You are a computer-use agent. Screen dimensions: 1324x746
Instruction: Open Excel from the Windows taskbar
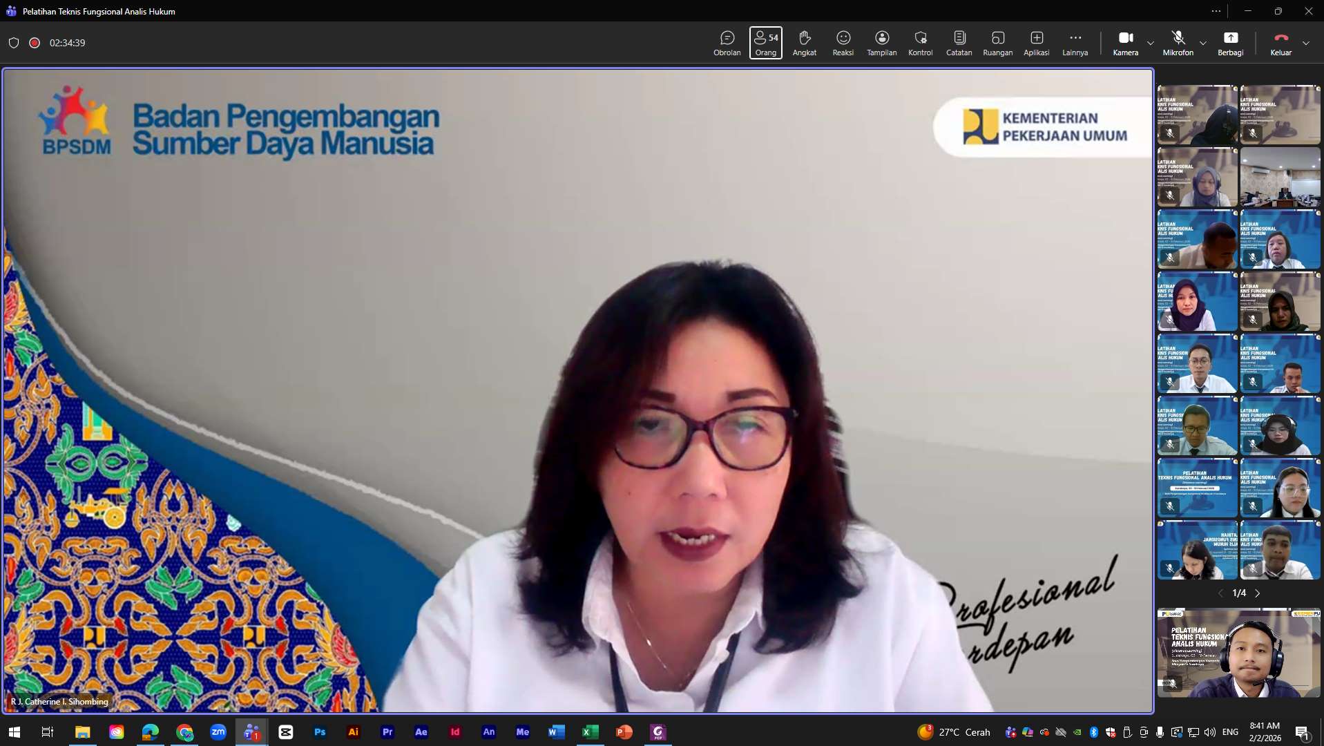pos(590,732)
